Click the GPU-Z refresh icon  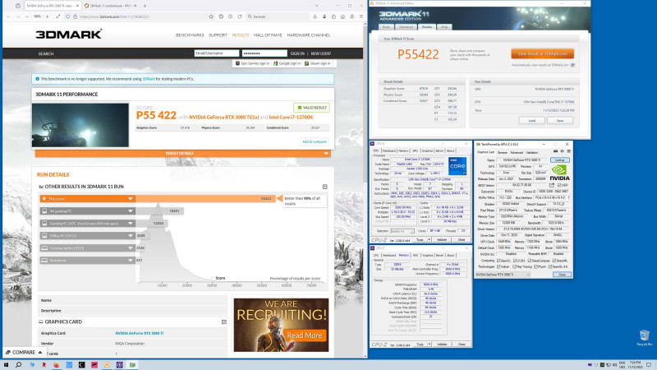point(563,151)
